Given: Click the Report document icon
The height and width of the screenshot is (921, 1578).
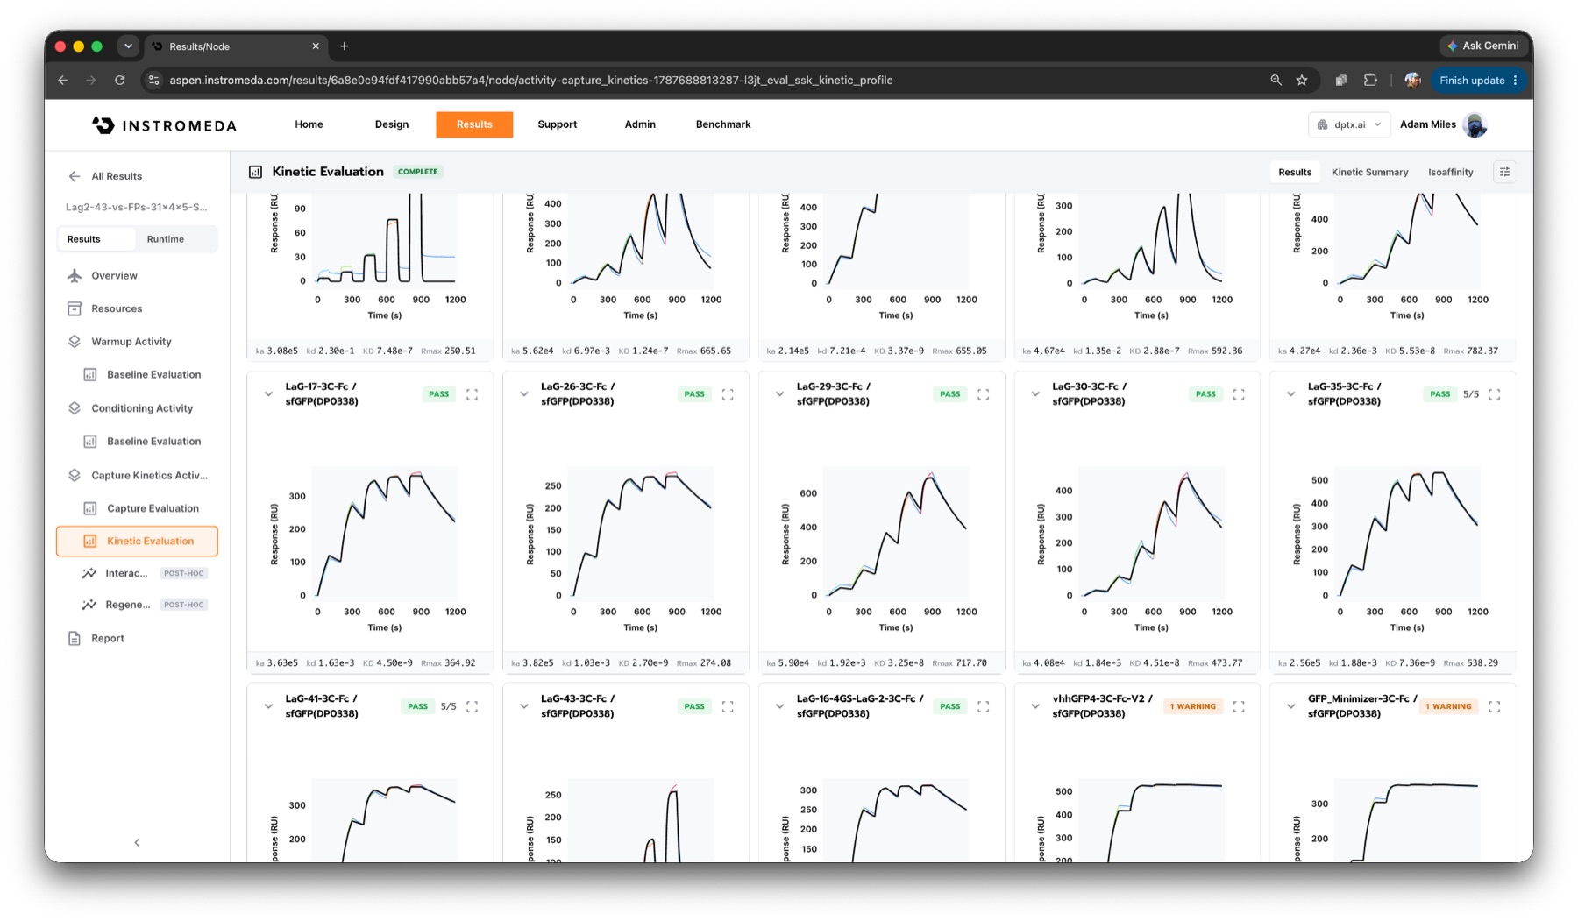Looking at the screenshot, I should coord(75,638).
